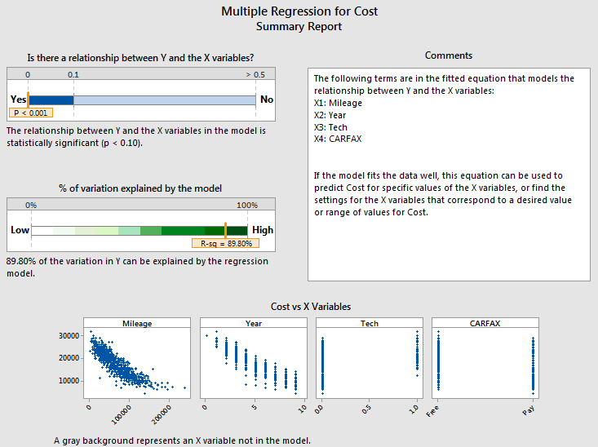Click the 'Pay' axis label under CARFAX
598x447 pixels.
[x=529, y=411]
